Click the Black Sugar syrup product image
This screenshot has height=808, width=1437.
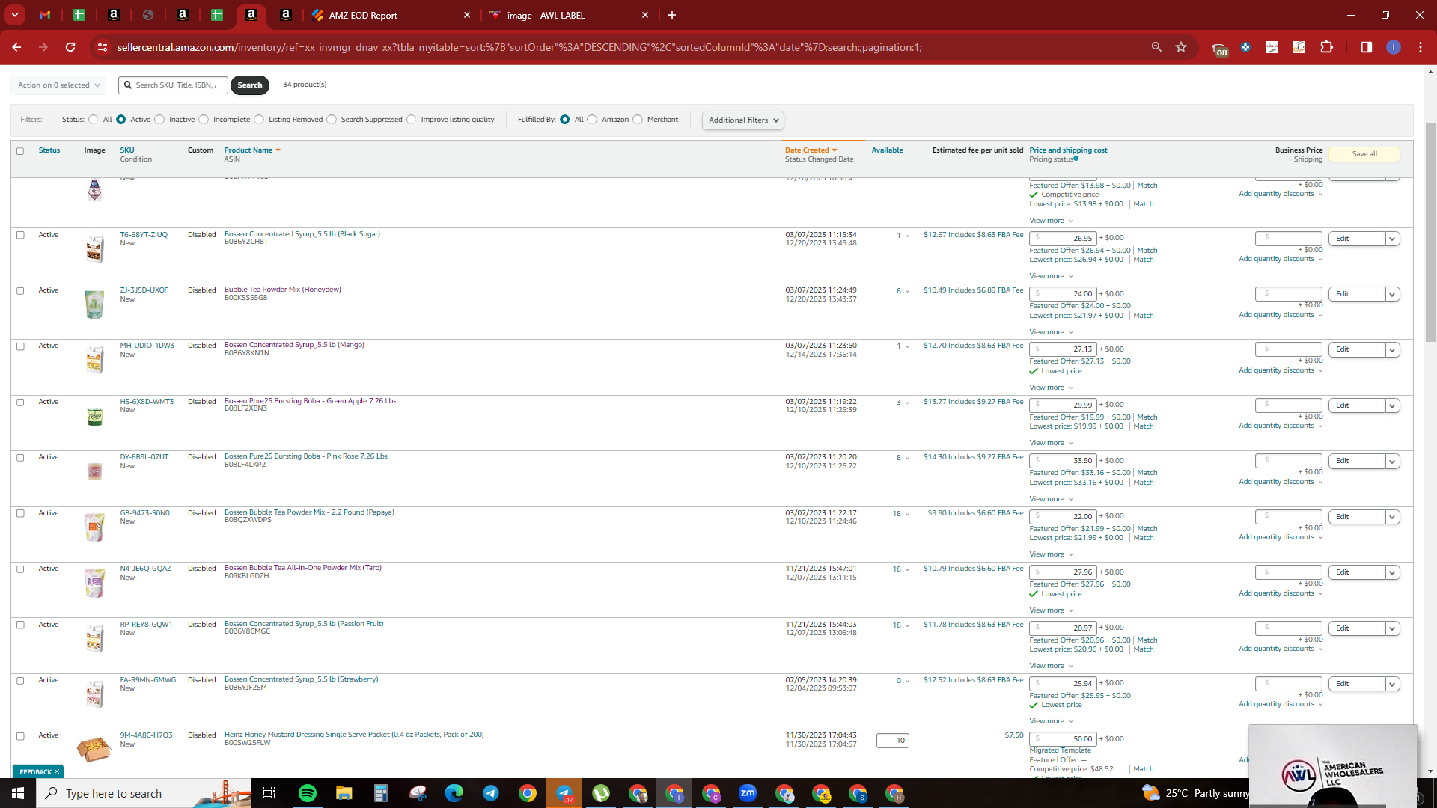(x=94, y=248)
